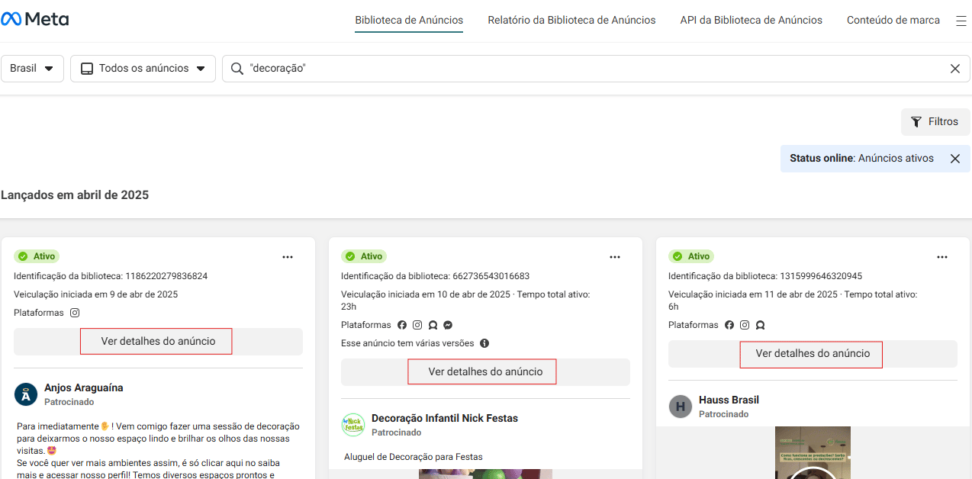This screenshot has height=479, width=972.
Task: Open more options for Anjos Araguaína ad
Action: [x=288, y=257]
